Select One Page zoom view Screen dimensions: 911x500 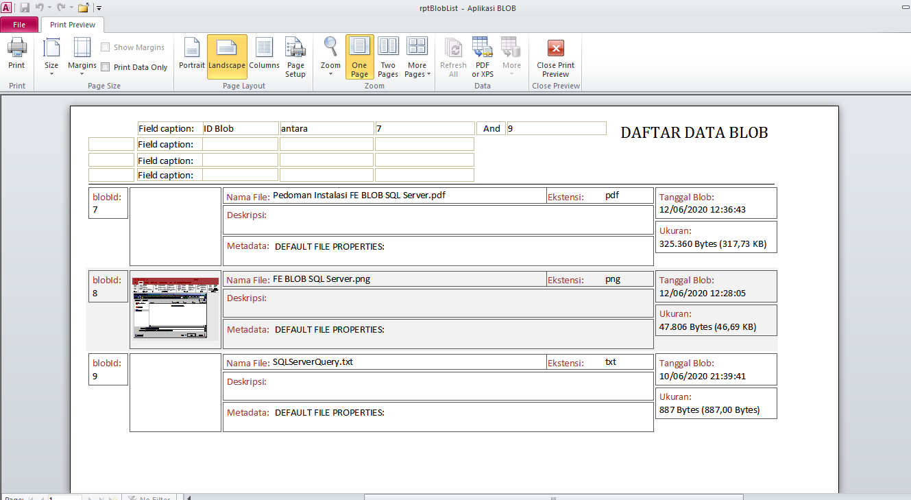point(359,56)
